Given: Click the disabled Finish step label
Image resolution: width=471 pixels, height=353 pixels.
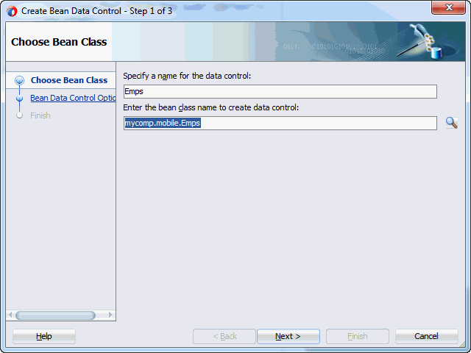Looking at the screenshot, I should (x=40, y=115).
